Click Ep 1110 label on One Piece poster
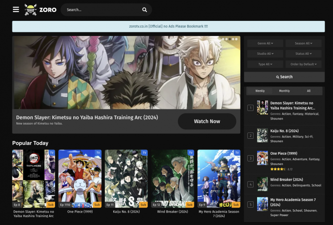This screenshot has width=333, height=225. [x=65, y=205]
